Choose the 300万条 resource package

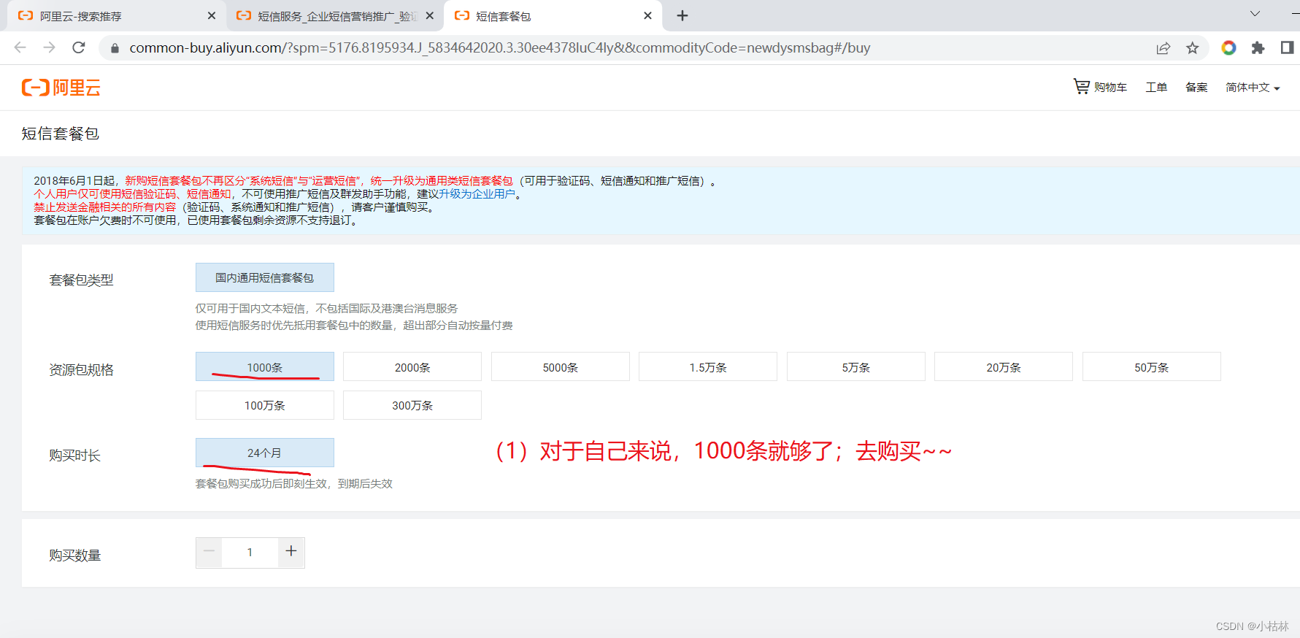click(412, 405)
